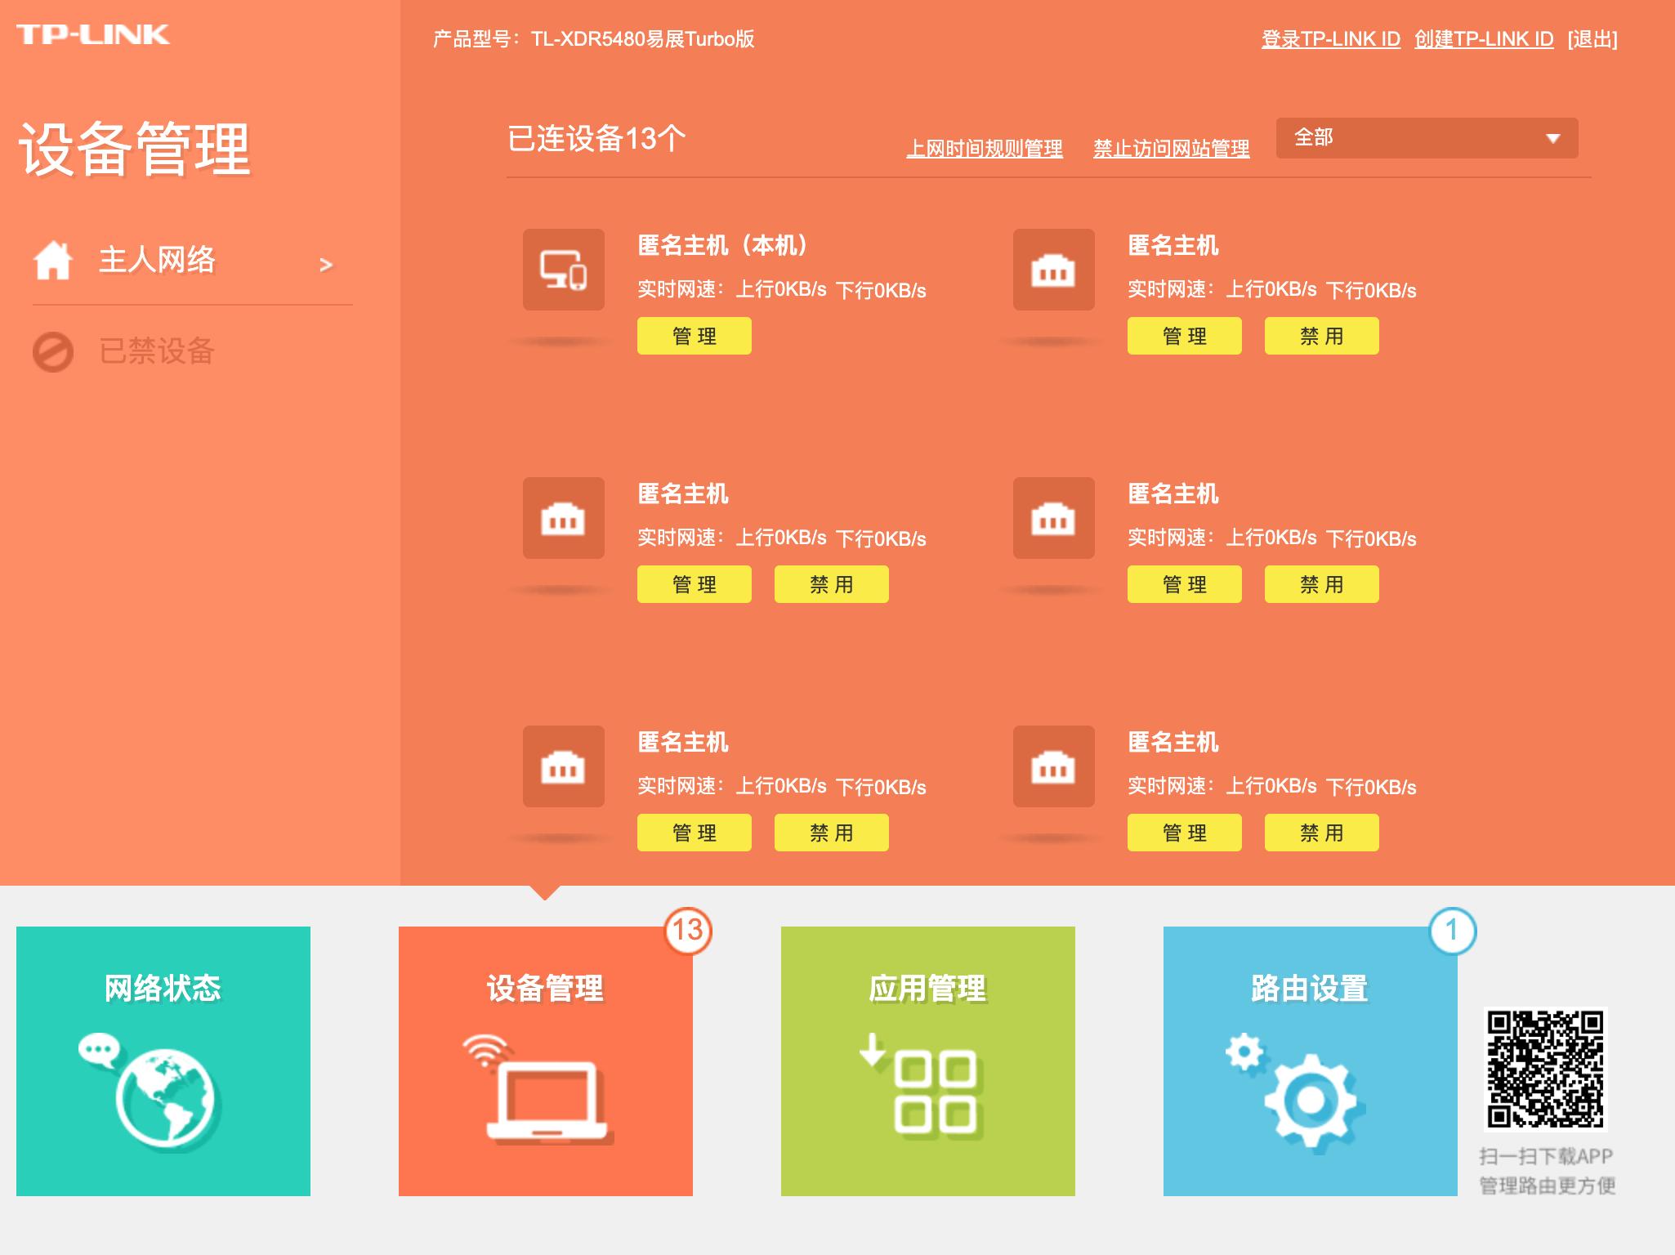Click the TP-LINK logo
Screen dimensions: 1675x1255
point(94,34)
